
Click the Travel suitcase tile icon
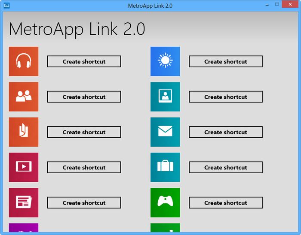165,167
